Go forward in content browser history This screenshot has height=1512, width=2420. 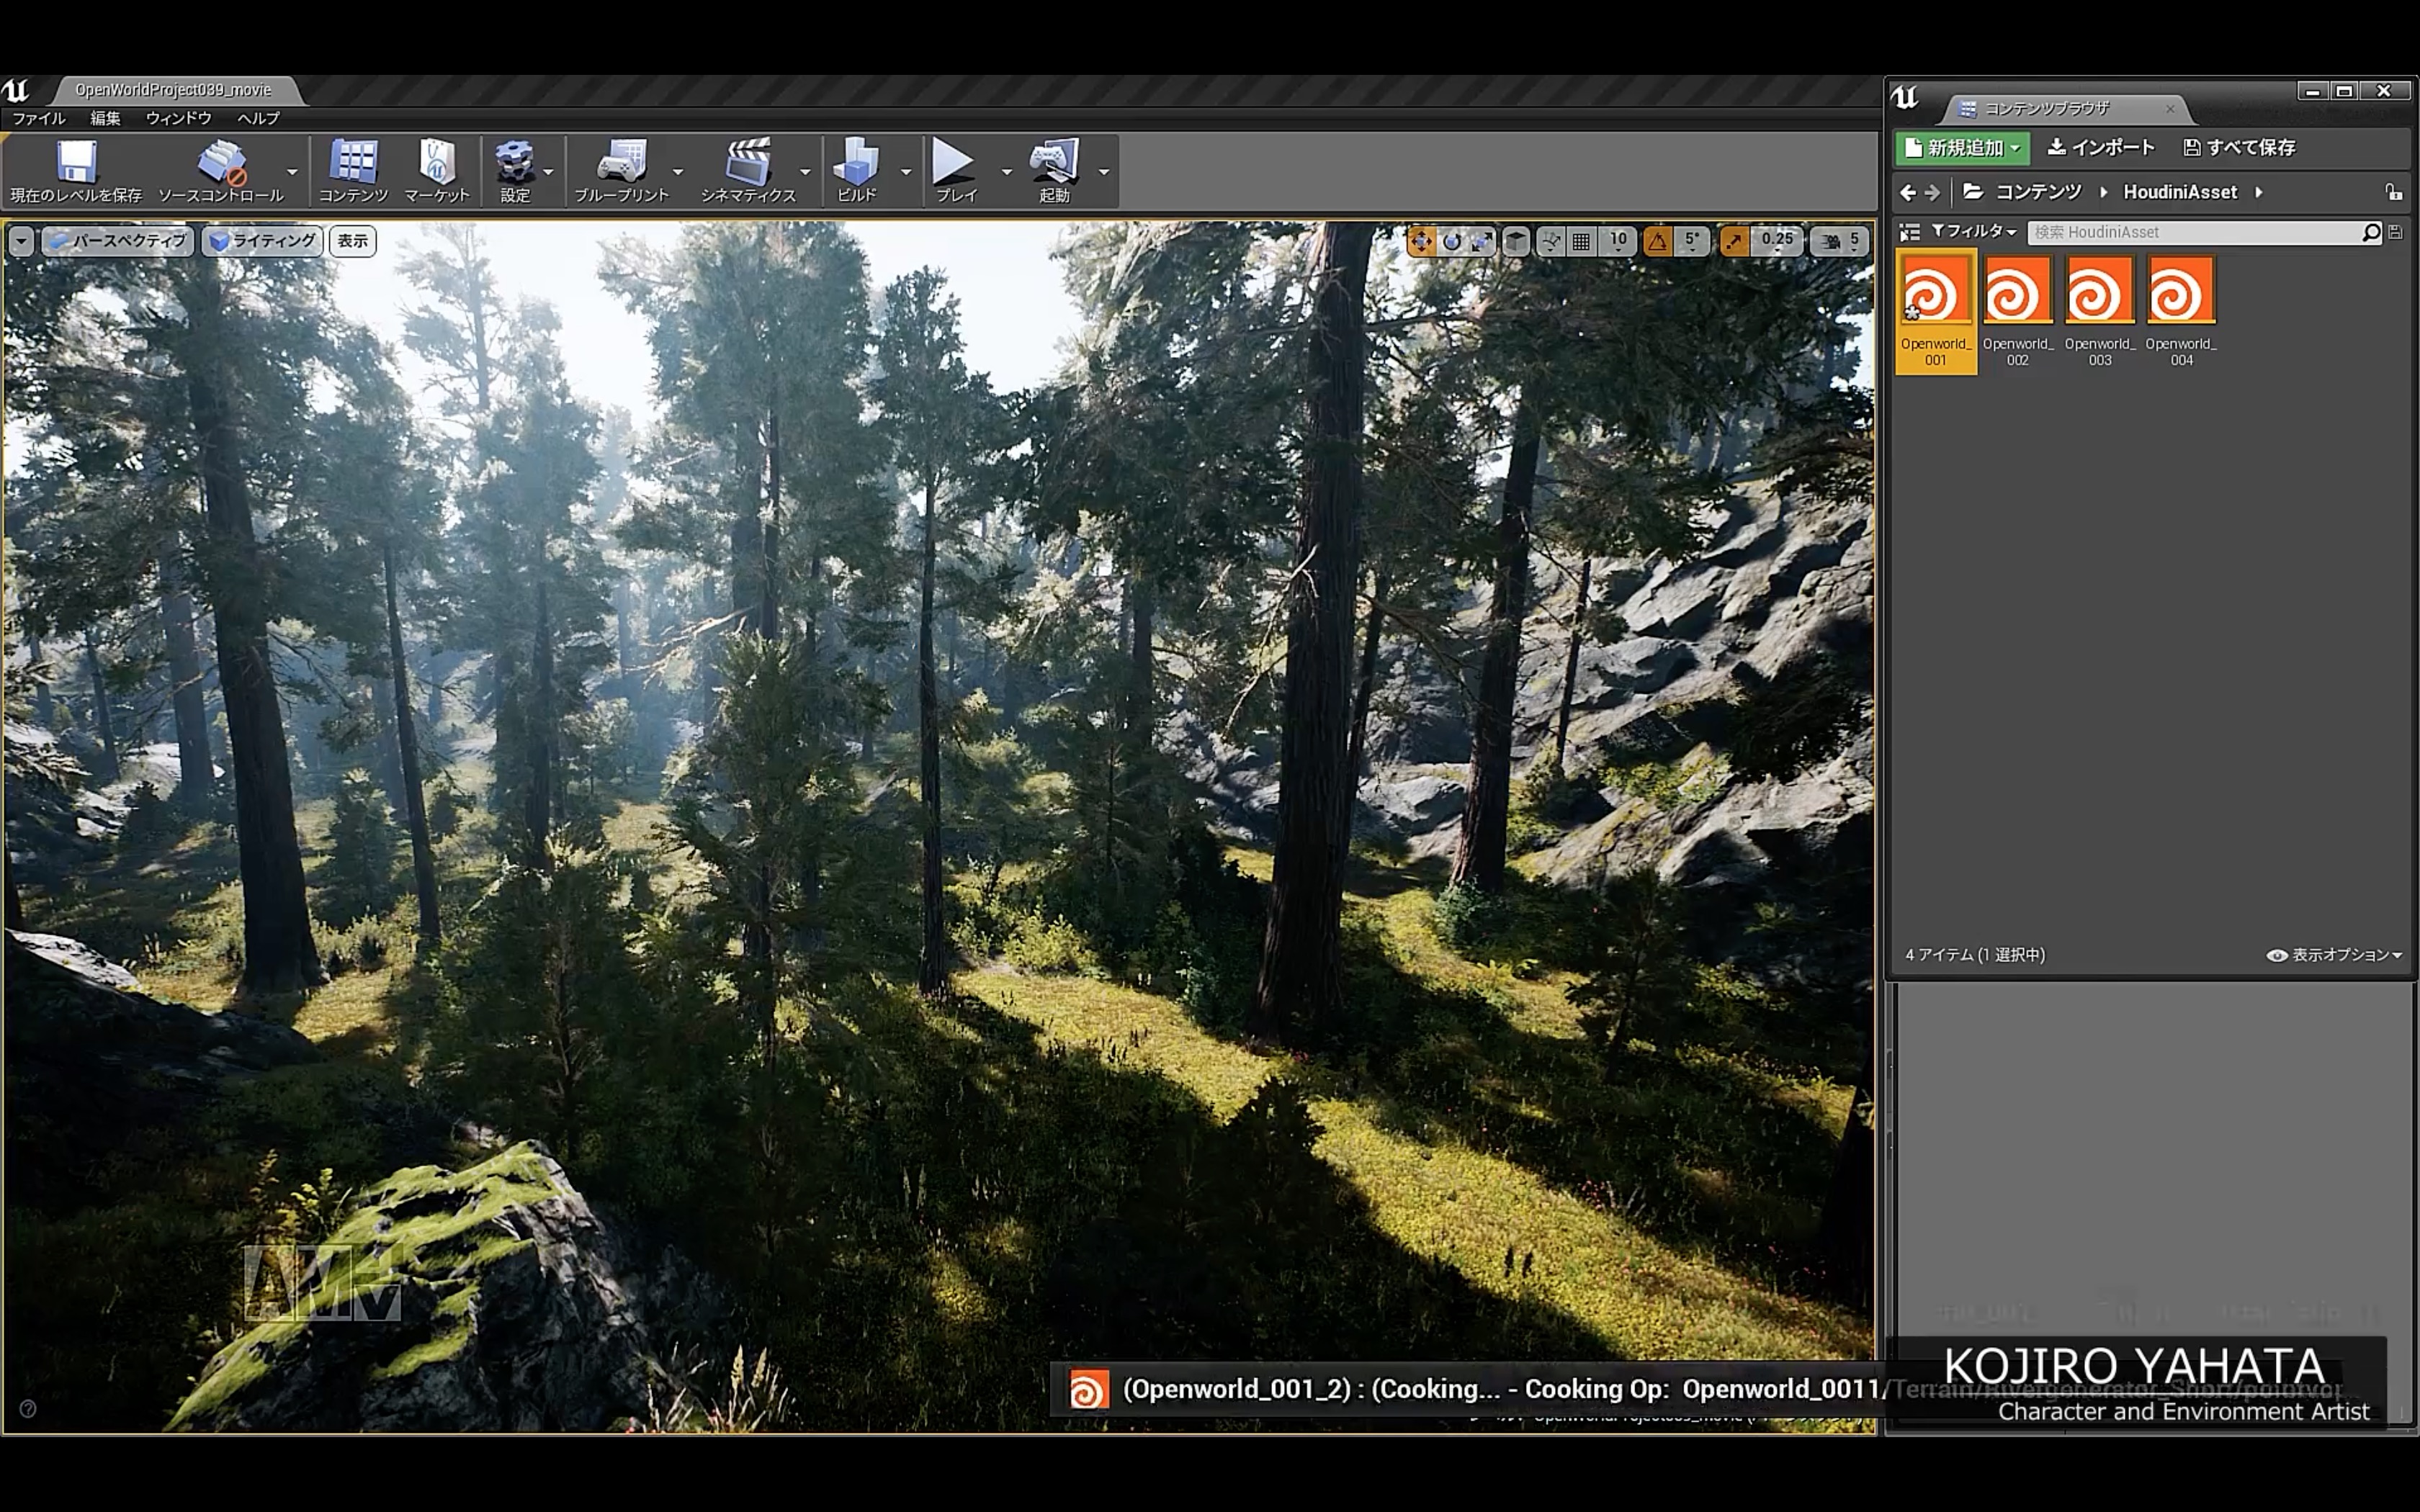click(1932, 192)
